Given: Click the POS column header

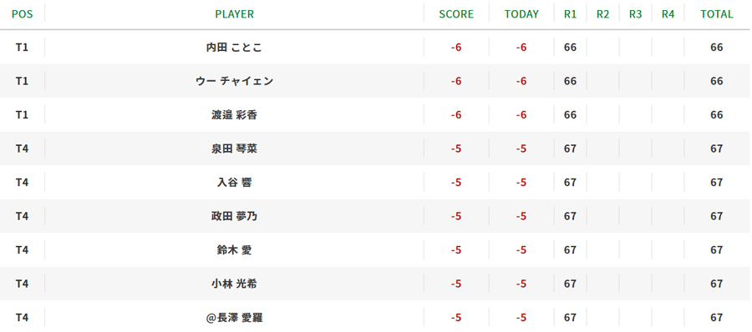Looking at the screenshot, I should (x=22, y=14).
